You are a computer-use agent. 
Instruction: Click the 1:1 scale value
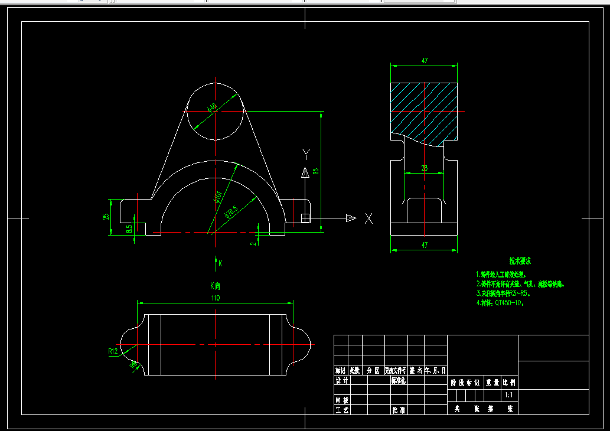point(509,395)
